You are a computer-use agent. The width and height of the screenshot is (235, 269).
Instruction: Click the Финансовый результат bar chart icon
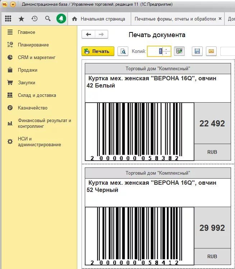point(10,123)
